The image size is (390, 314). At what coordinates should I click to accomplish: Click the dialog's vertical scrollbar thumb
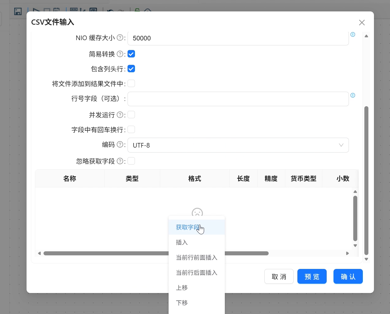click(x=367, y=181)
